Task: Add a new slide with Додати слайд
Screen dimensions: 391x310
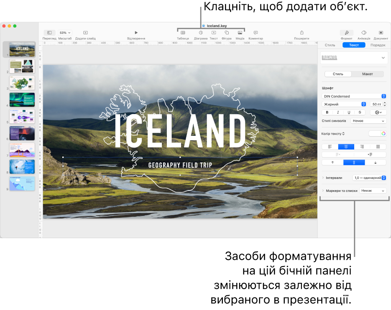Action: (86, 33)
